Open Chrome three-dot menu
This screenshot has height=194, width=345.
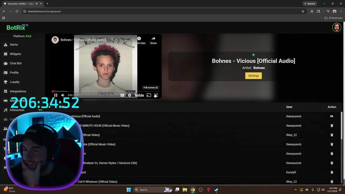pyautogui.click(x=341, y=11)
